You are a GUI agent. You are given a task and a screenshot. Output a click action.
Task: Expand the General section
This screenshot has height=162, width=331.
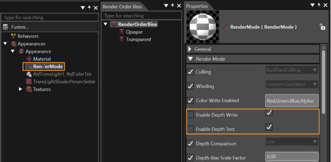coord(190,49)
